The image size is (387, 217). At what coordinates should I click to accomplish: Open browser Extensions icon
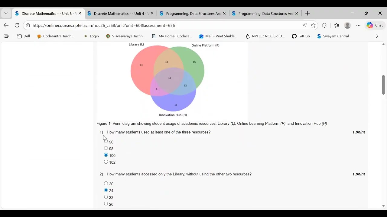[x=324, y=25]
